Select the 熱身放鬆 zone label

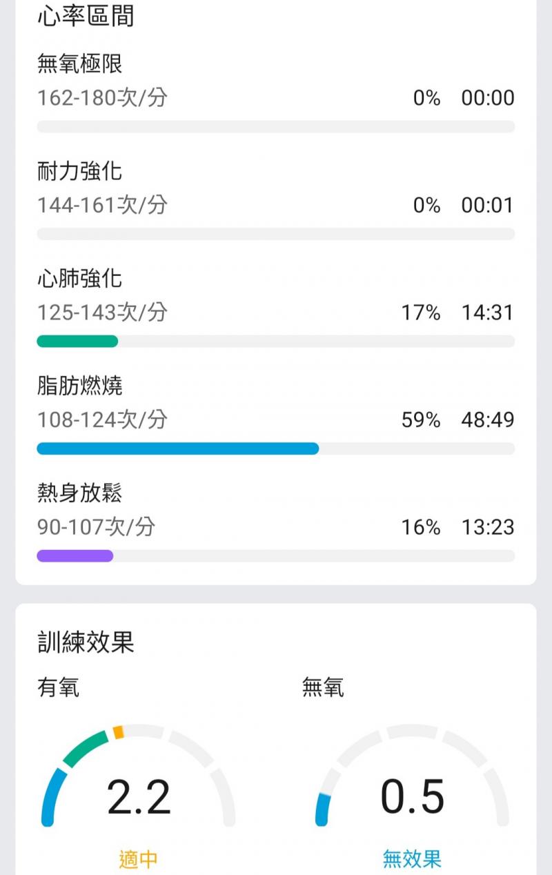coord(80,493)
